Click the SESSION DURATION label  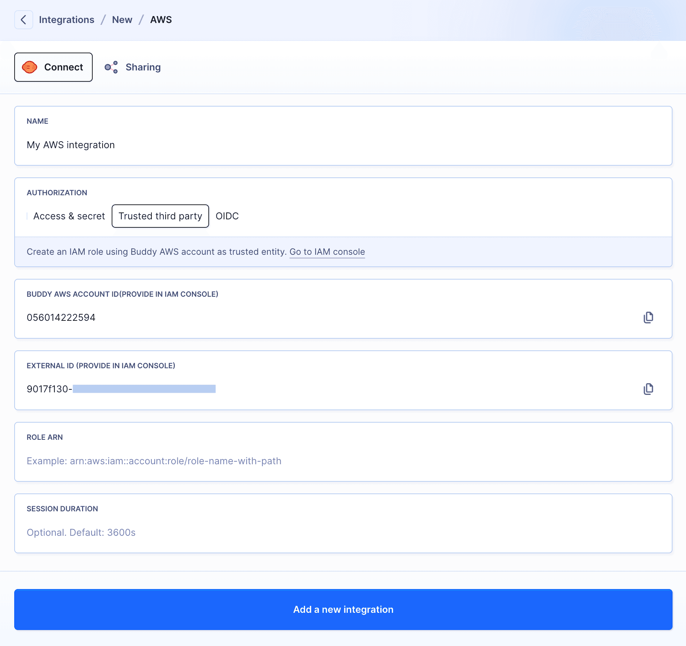[x=62, y=509]
